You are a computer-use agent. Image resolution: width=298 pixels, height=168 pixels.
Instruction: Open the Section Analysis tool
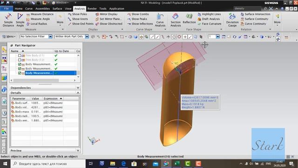[176, 20]
